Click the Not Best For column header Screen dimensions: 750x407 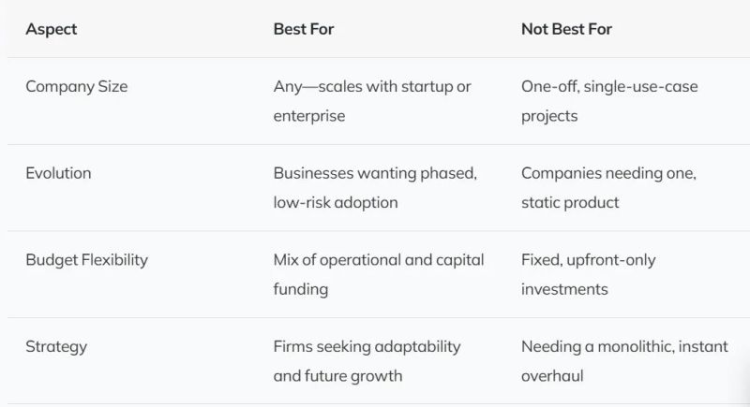[566, 29]
